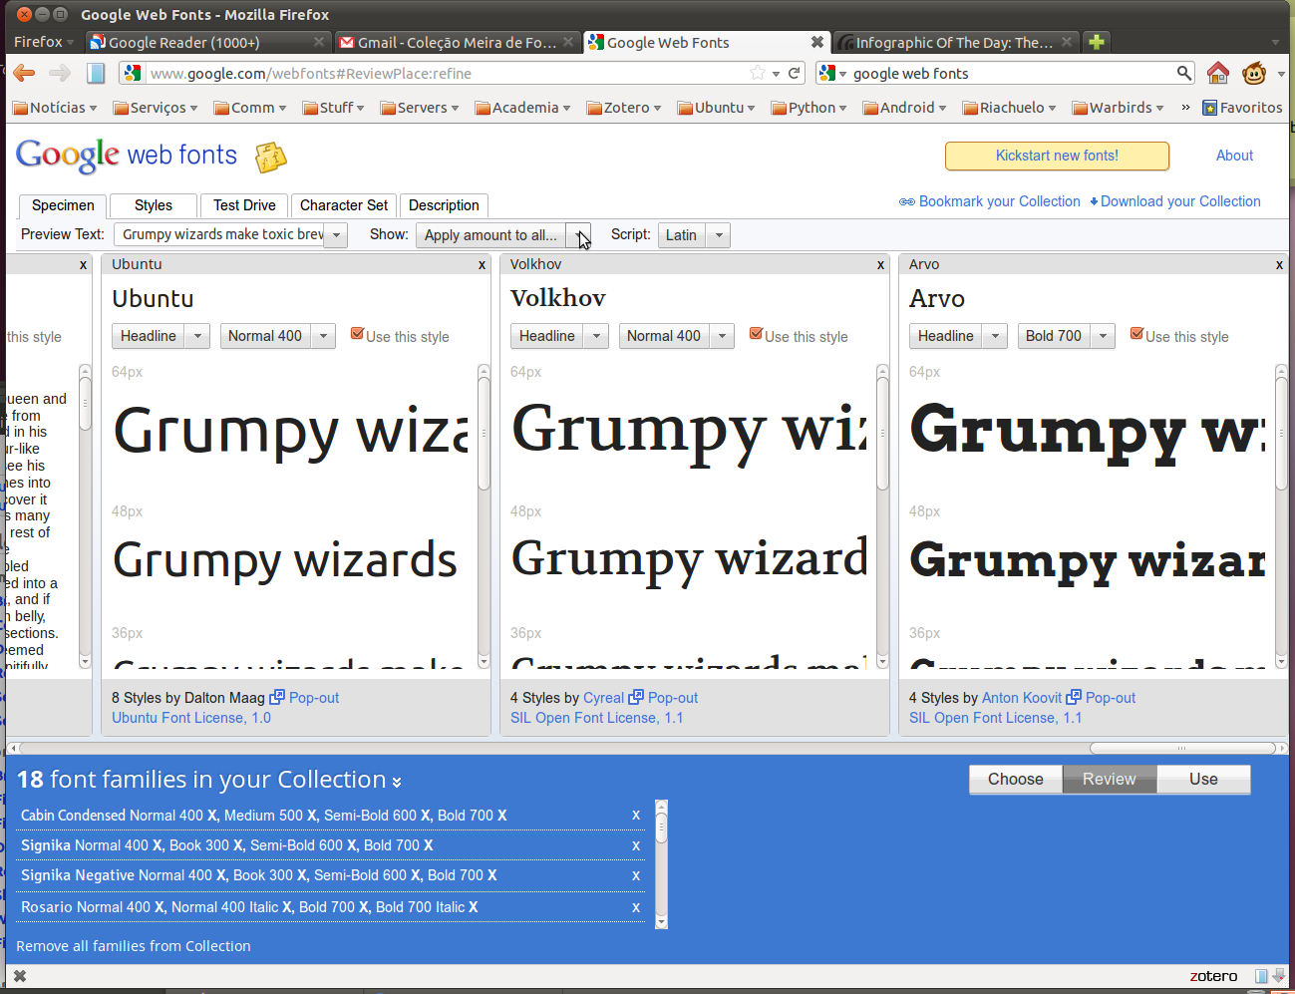Image resolution: width=1295 pixels, height=994 pixels.
Task: Click the Review button
Action: pos(1110,780)
